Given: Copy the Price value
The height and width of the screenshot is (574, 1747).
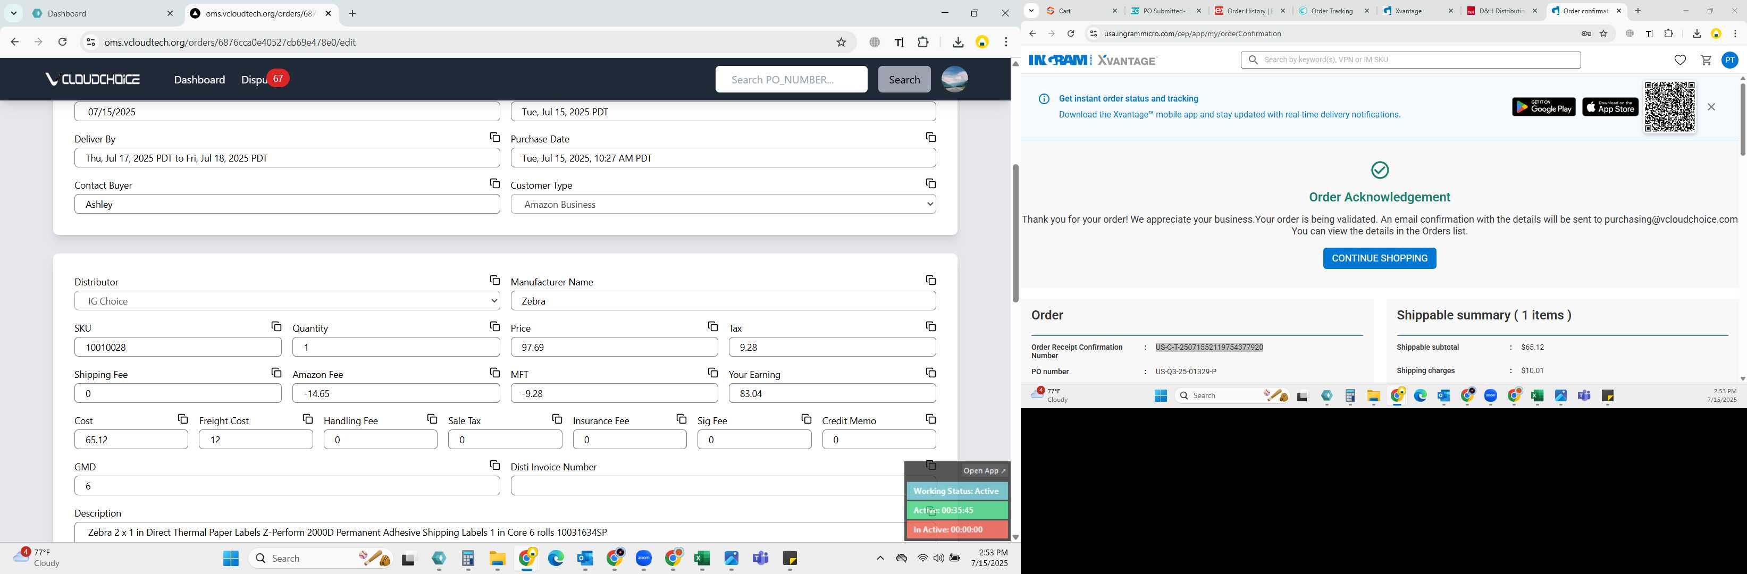Looking at the screenshot, I should [712, 327].
